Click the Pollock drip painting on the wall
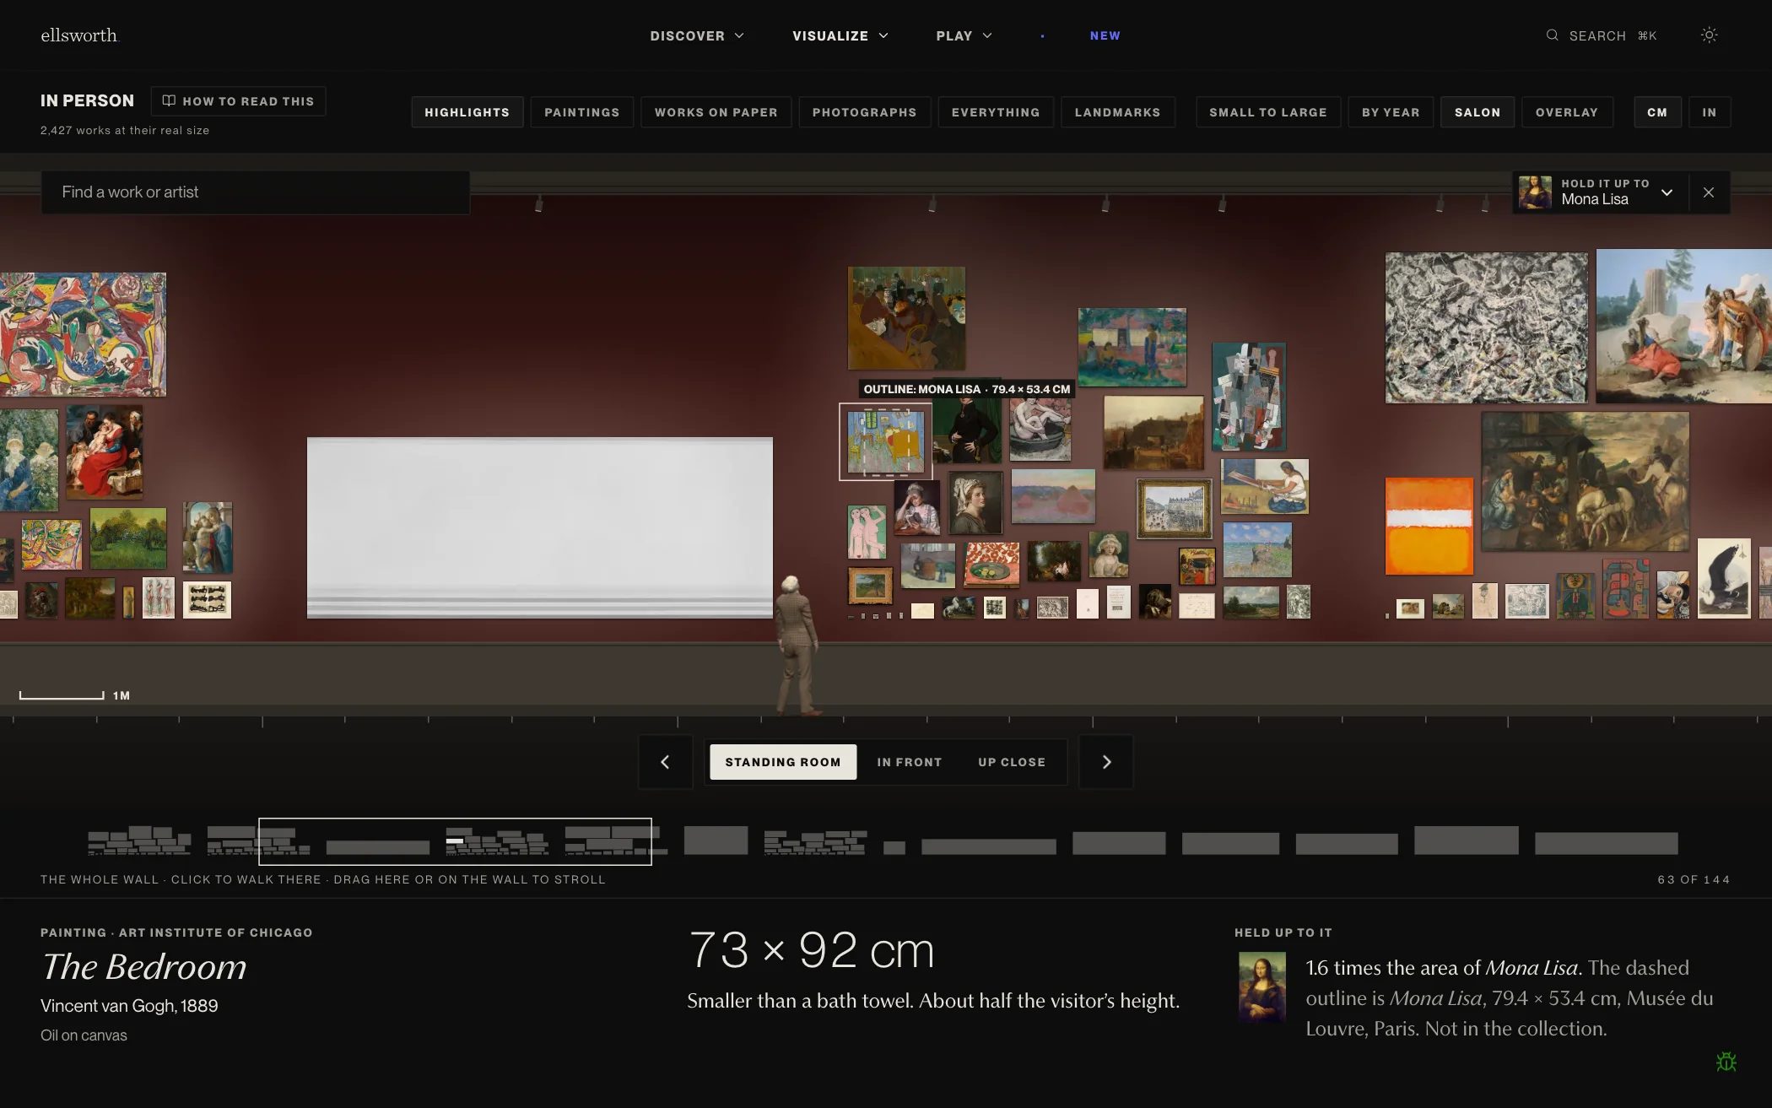 1486,327
